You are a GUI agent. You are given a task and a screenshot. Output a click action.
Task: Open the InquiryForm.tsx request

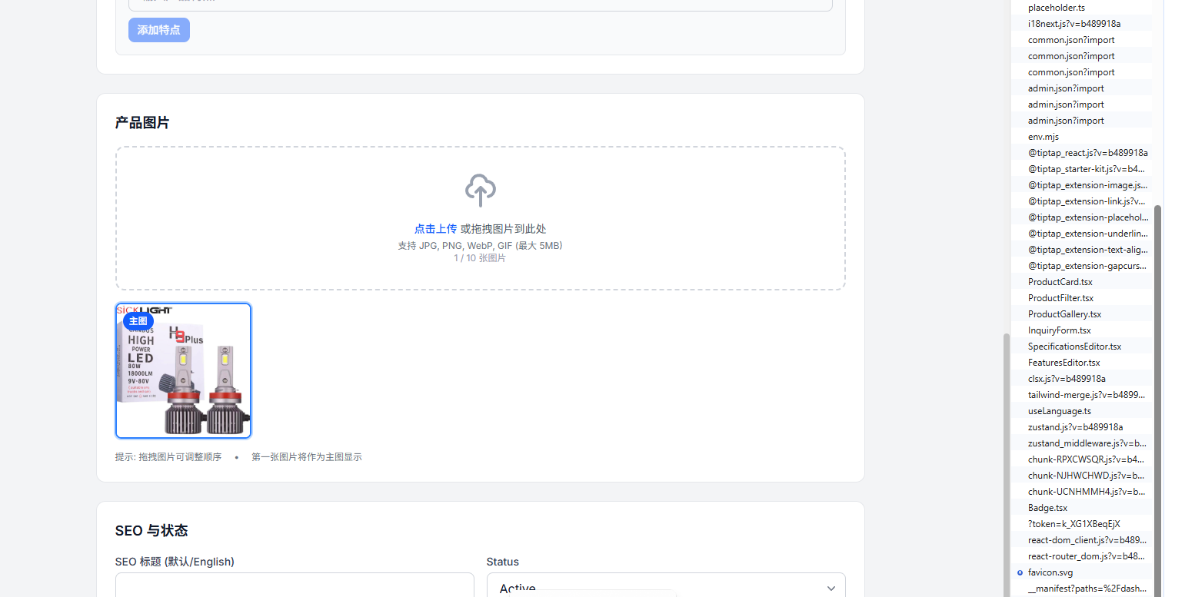[1059, 330]
